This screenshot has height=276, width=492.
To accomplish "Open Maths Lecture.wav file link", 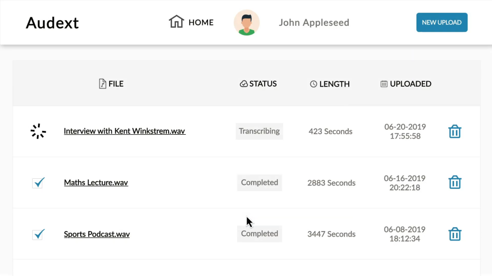I will pyautogui.click(x=96, y=183).
